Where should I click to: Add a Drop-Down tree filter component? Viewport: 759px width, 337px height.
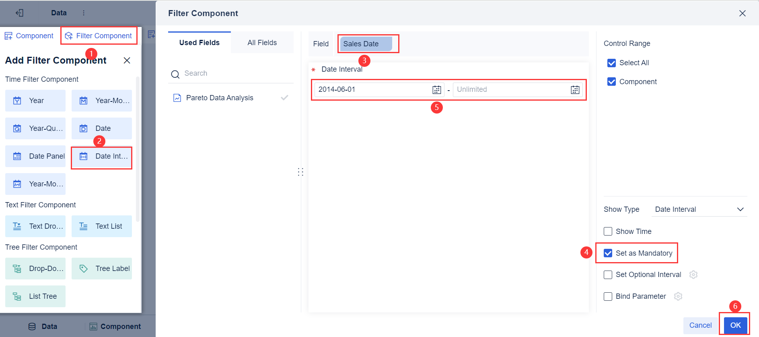click(x=35, y=269)
